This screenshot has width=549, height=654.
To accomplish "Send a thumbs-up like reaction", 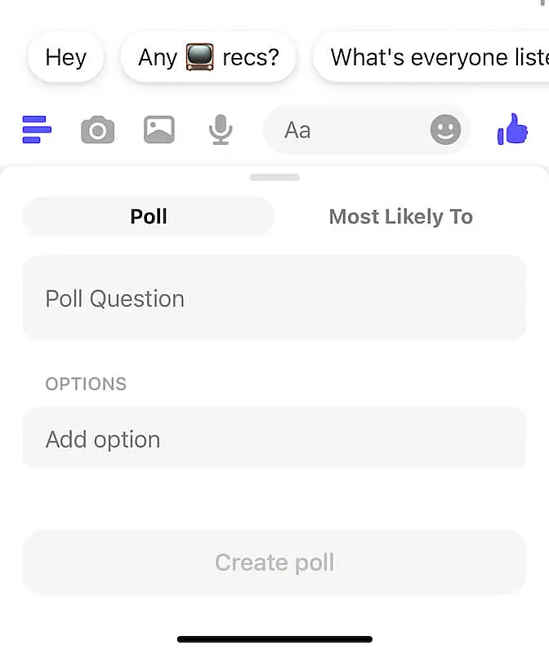I will pos(512,129).
